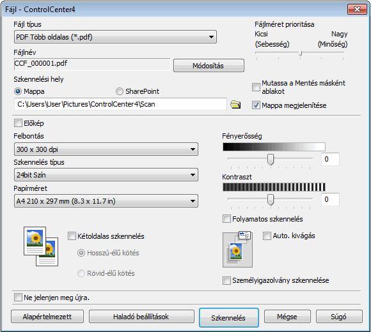Uncheck Mappa megjelenítése option
Image resolution: width=371 pixels, height=332 pixels.
pos(256,105)
